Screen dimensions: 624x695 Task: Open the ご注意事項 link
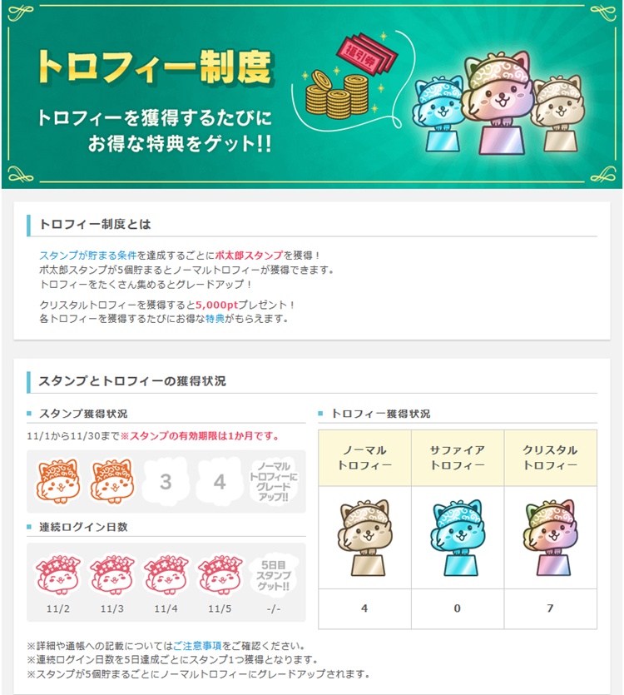coord(197,646)
